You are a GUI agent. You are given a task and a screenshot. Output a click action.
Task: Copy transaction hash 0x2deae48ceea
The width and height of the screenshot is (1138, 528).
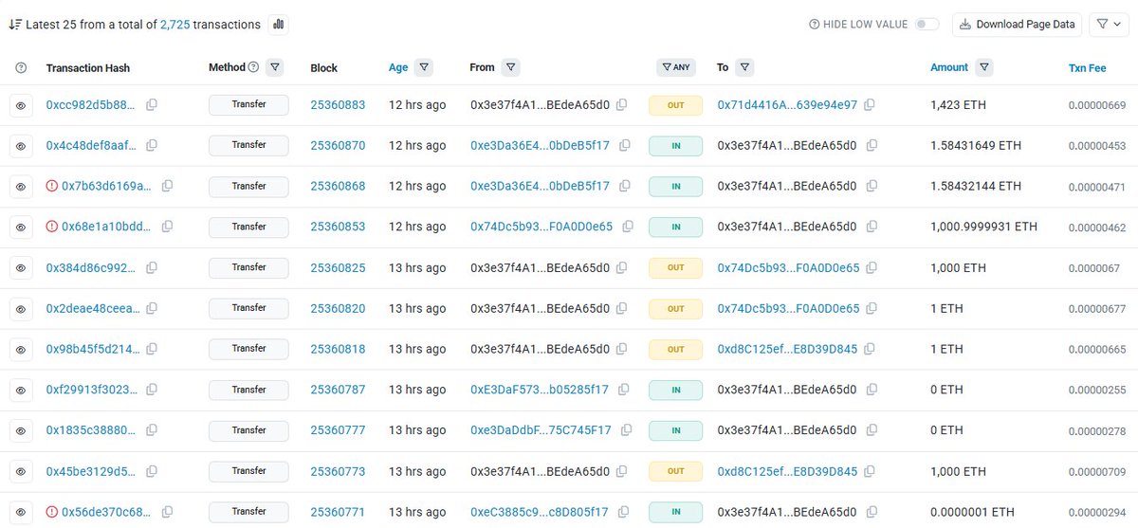[x=152, y=308]
